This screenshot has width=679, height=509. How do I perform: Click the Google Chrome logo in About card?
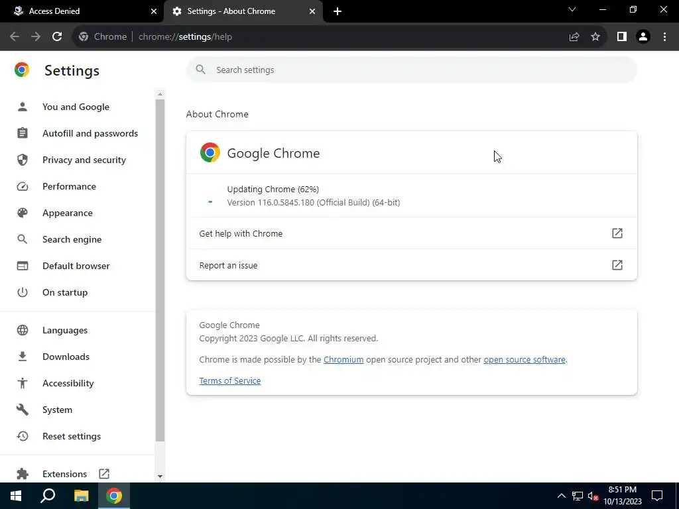(210, 152)
